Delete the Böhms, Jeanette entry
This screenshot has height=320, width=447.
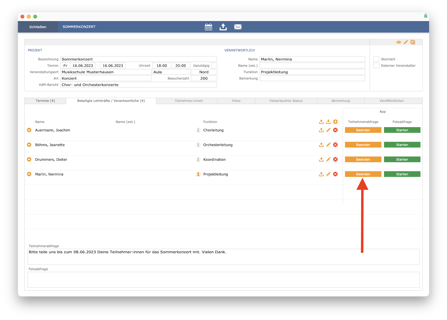point(335,145)
